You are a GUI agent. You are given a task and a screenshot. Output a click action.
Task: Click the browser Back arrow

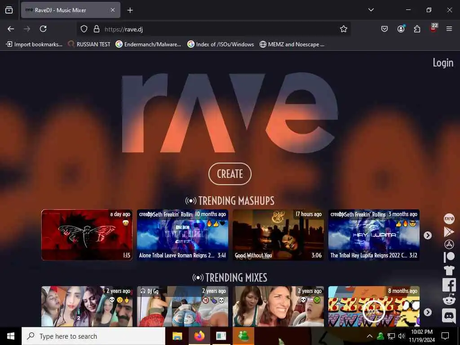11,29
